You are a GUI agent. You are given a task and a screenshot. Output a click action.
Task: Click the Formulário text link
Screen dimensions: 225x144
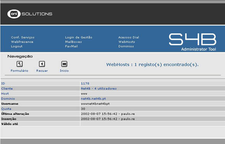click(19, 70)
